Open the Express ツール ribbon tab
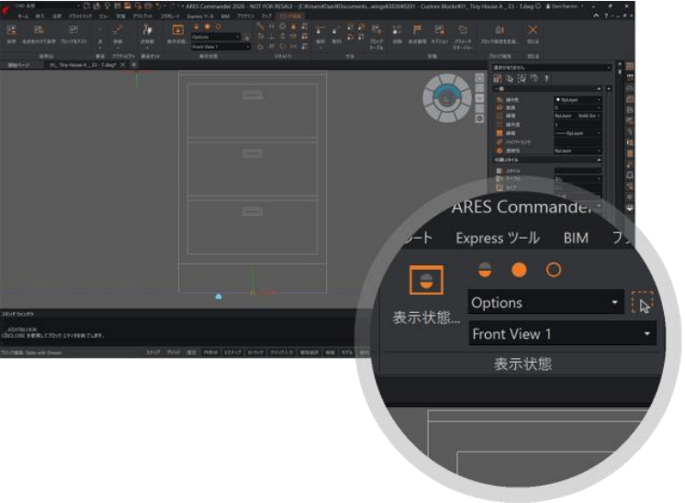 click(x=497, y=238)
